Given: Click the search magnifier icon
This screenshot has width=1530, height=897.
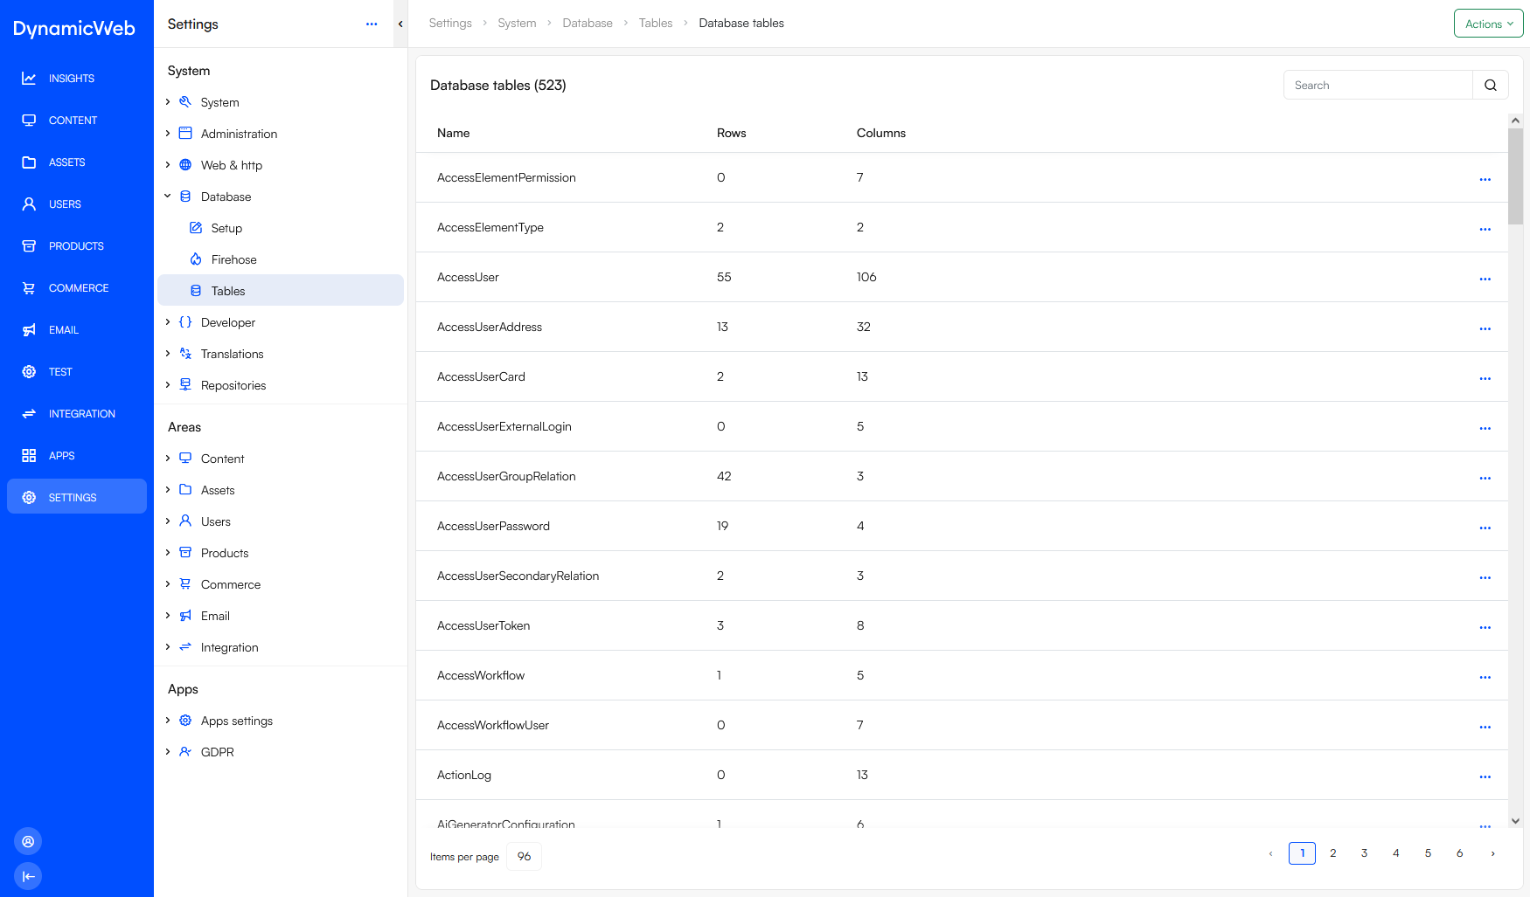Looking at the screenshot, I should pyautogui.click(x=1491, y=85).
